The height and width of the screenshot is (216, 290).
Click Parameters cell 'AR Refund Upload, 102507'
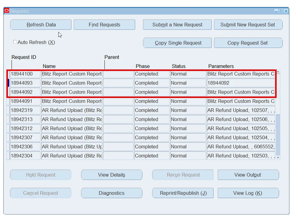coord(241,110)
